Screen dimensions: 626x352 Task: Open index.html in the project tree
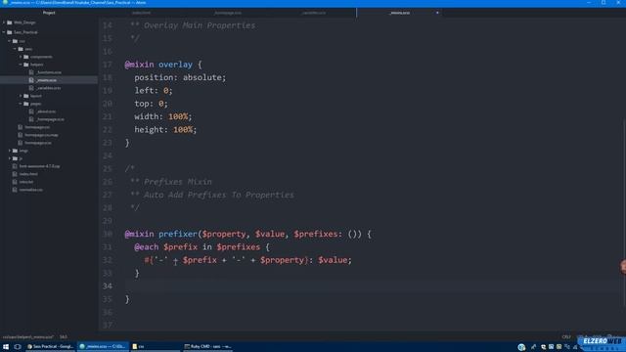click(28, 174)
